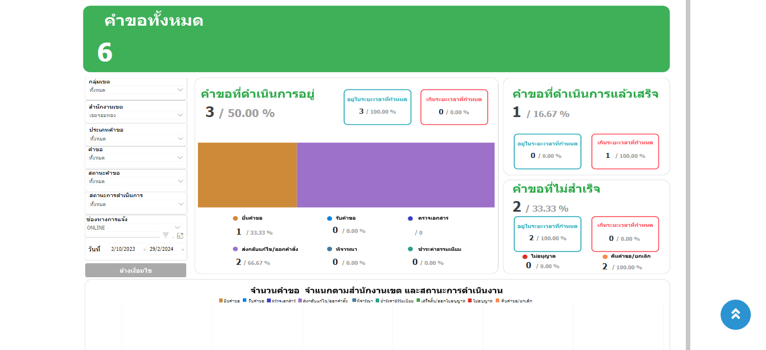Click the purple segment of the bar chart
The height and width of the screenshot is (350, 766).
click(x=395, y=175)
